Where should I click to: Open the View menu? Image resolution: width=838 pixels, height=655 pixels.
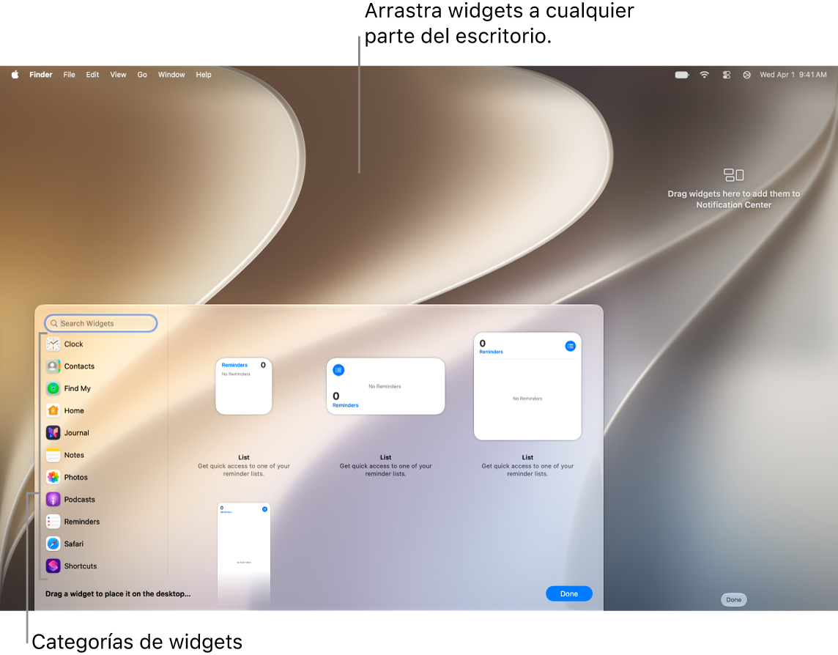coord(118,75)
